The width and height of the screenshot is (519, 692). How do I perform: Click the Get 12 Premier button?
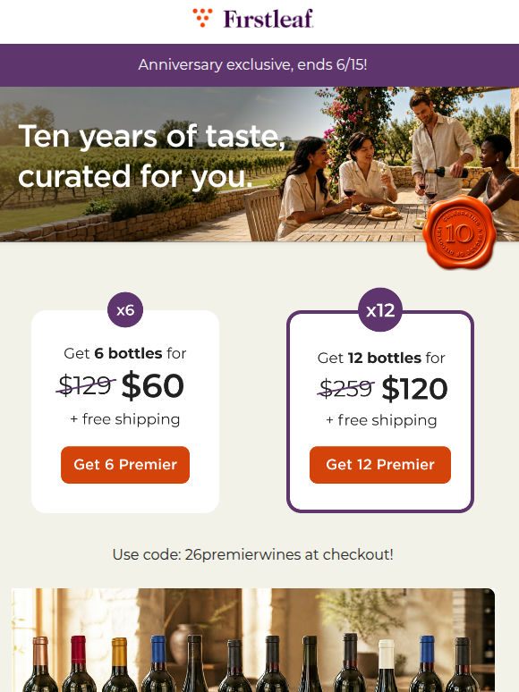[x=380, y=465]
